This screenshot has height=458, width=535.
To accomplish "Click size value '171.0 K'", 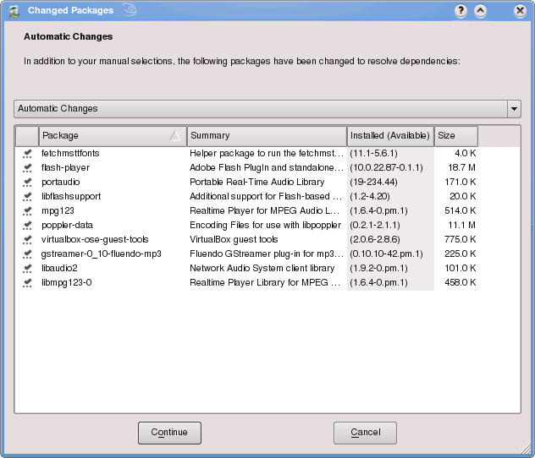I will [461, 183].
